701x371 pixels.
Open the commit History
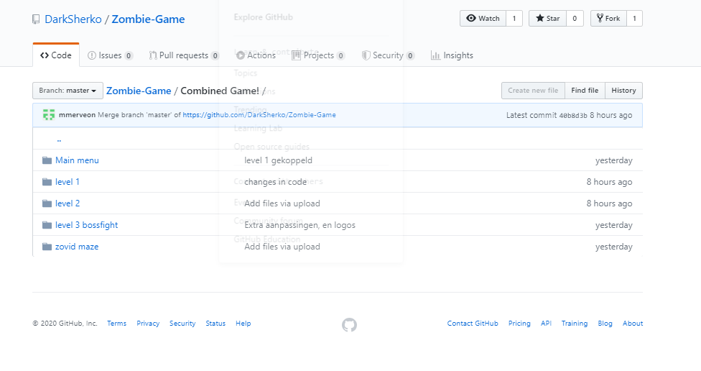point(623,91)
